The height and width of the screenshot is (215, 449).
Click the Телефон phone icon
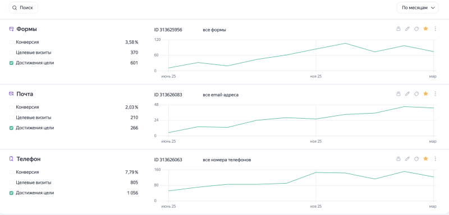coord(11,159)
